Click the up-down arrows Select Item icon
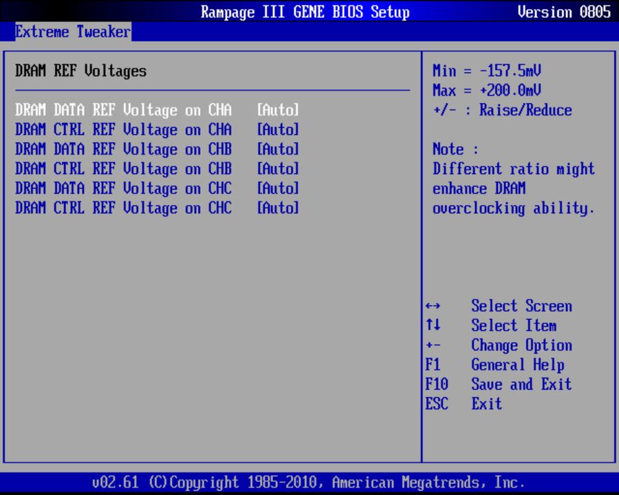The height and width of the screenshot is (495, 619). pos(433,325)
